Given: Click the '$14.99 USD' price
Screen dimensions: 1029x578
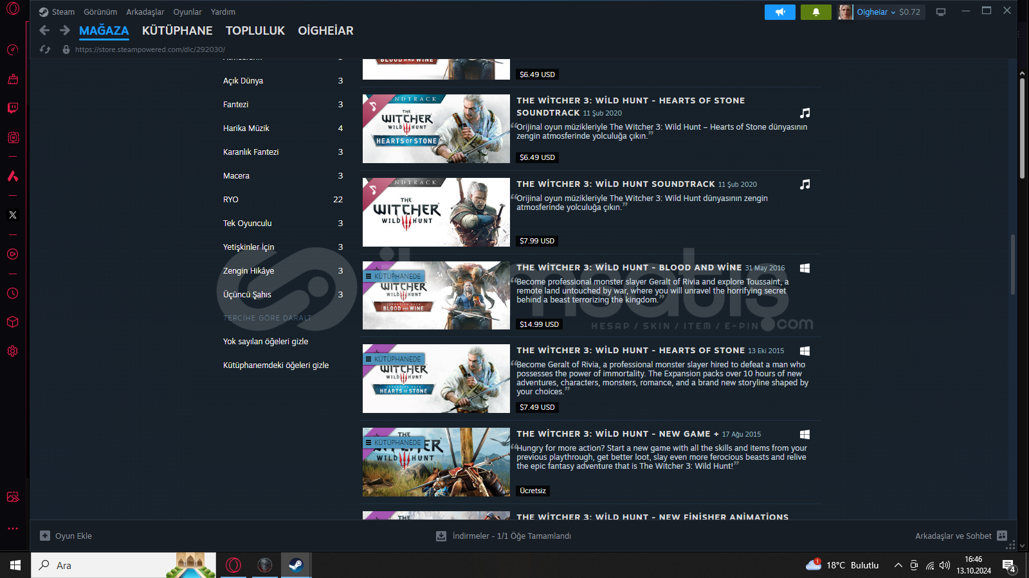Looking at the screenshot, I should click(539, 324).
